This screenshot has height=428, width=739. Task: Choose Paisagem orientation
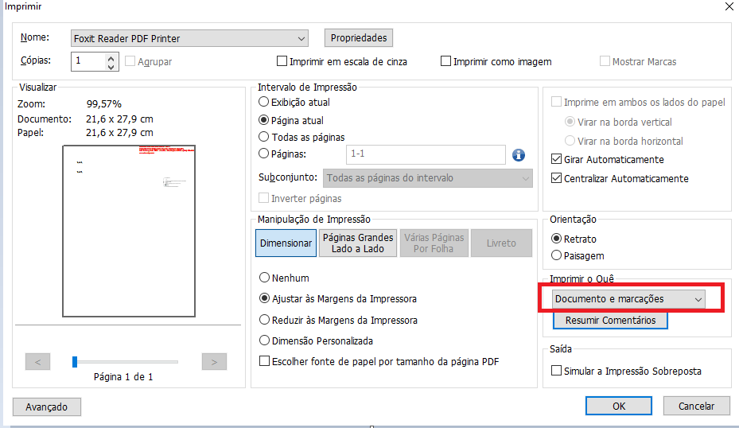[x=557, y=256]
